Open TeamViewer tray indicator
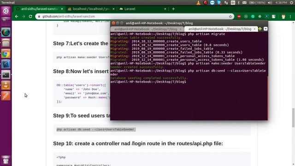This screenshot has height=166, width=295. tap(212, 3)
